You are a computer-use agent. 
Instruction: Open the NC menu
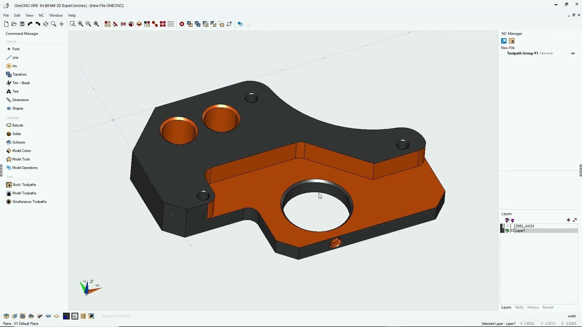point(41,15)
